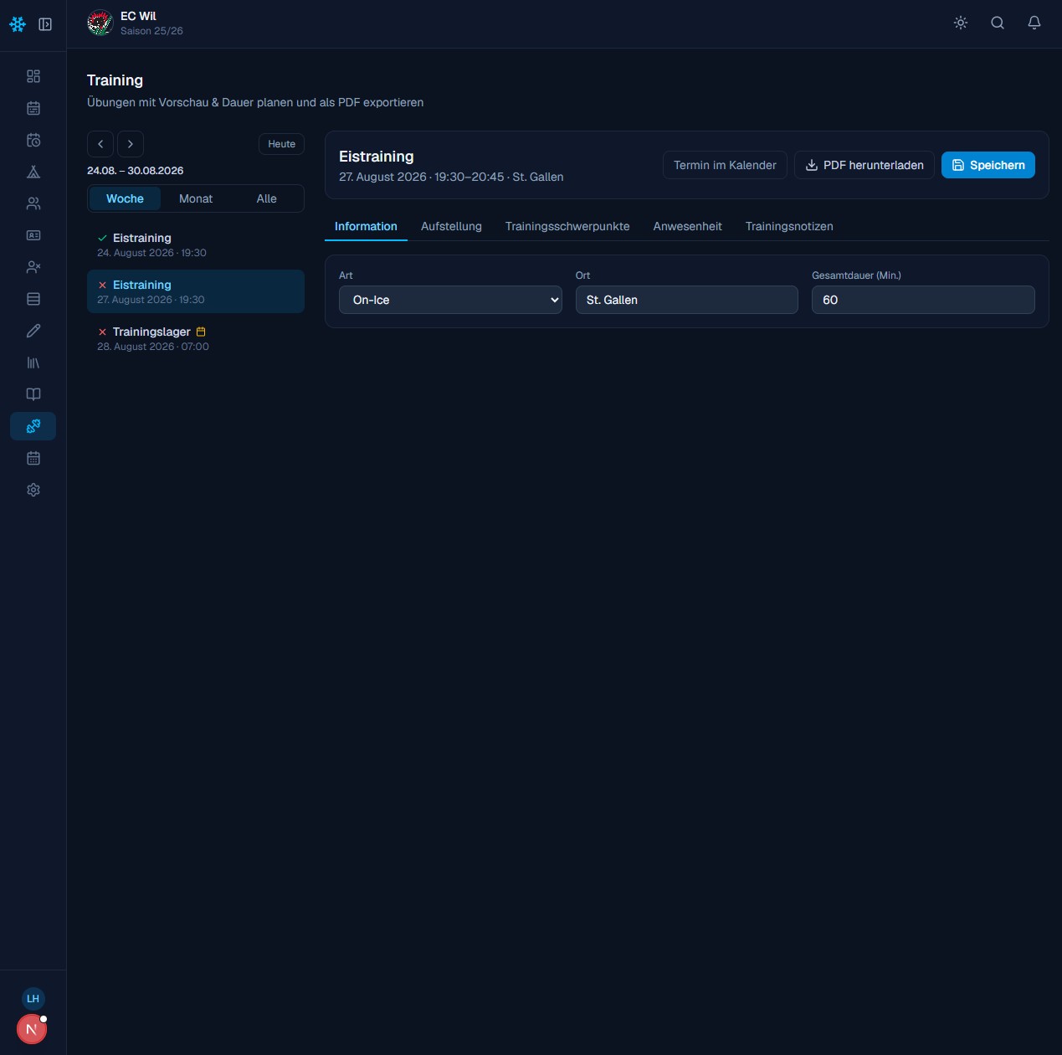Go to previous week with left chevron
This screenshot has width=1062, height=1055.
(x=100, y=144)
